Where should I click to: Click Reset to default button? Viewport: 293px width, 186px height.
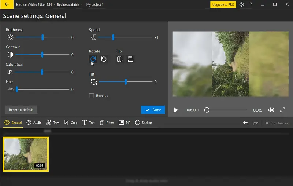(x=21, y=110)
